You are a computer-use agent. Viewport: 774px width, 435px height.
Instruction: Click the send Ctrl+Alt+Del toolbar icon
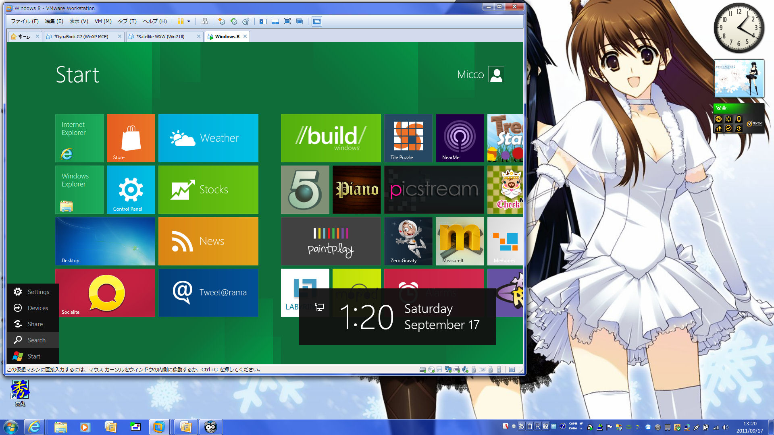point(204,21)
